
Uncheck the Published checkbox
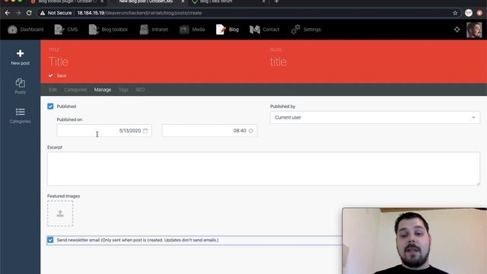click(50, 107)
